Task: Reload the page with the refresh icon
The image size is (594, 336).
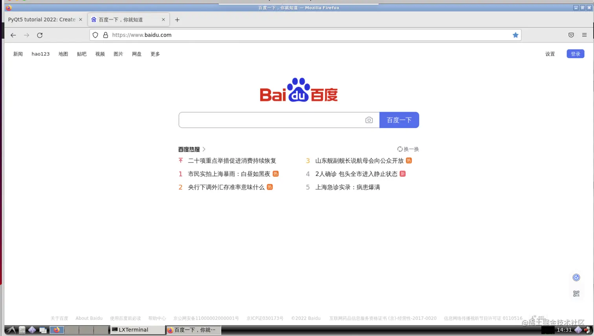Action: [x=40, y=35]
